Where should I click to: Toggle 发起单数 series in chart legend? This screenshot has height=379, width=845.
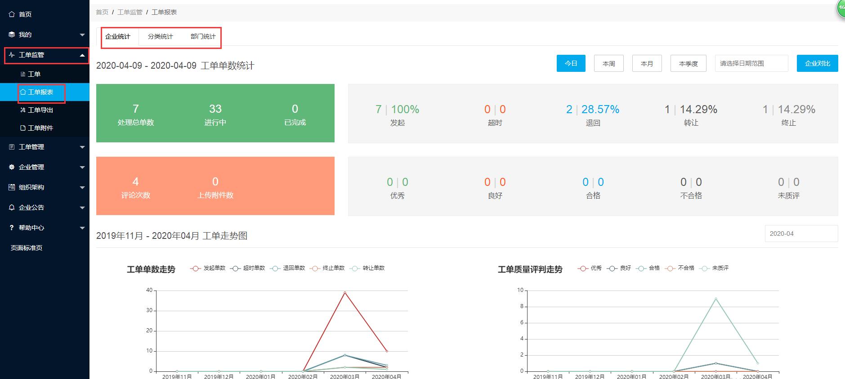(x=208, y=268)
